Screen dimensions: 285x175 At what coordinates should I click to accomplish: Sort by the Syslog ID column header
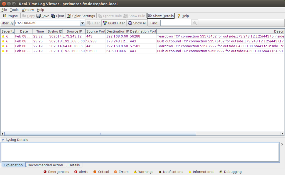(55, 31)
